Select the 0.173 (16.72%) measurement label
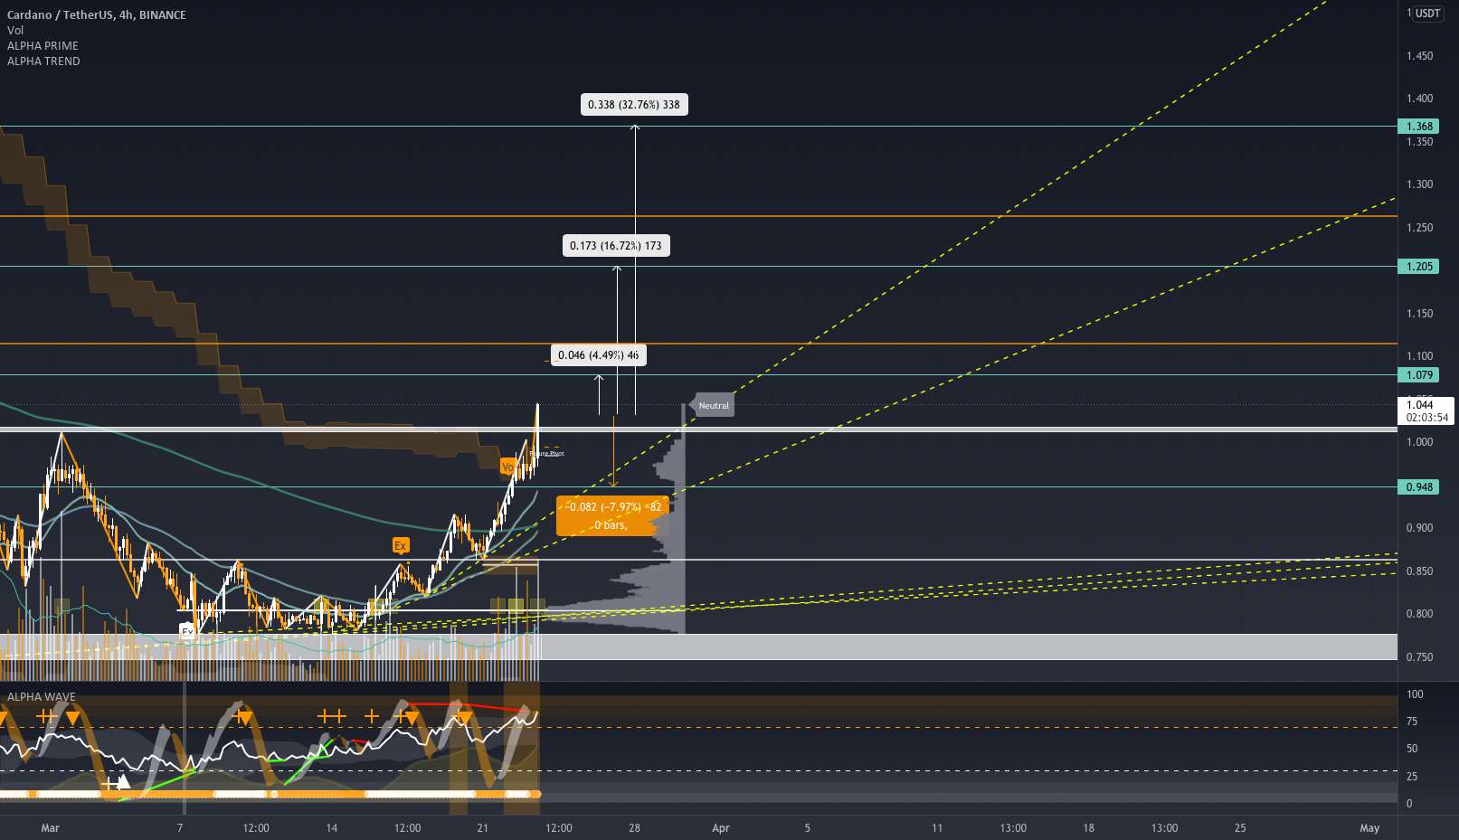The height and width of the screenshot is (840, 1459). (x=616, y=245)
